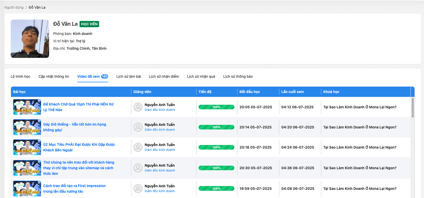Click 100% progress bar in Gáy thô thiển row
The width and height of the screenshot is (424, 198).
click(x=216, y=127)
